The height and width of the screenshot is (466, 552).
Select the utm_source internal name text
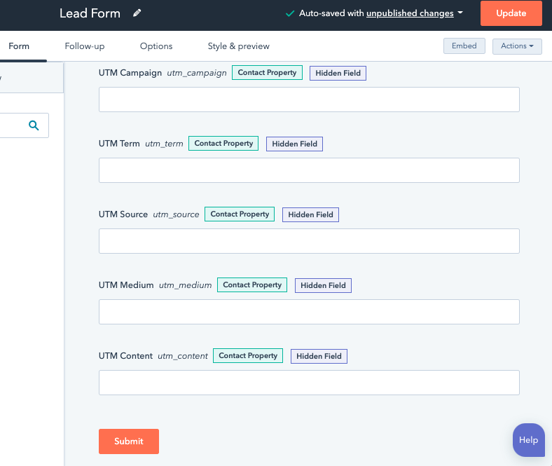point(176,214)
